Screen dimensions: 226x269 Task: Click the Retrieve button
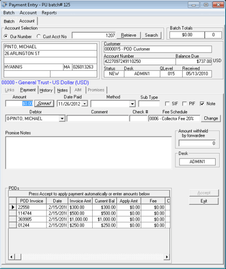[x=128, y=35]
